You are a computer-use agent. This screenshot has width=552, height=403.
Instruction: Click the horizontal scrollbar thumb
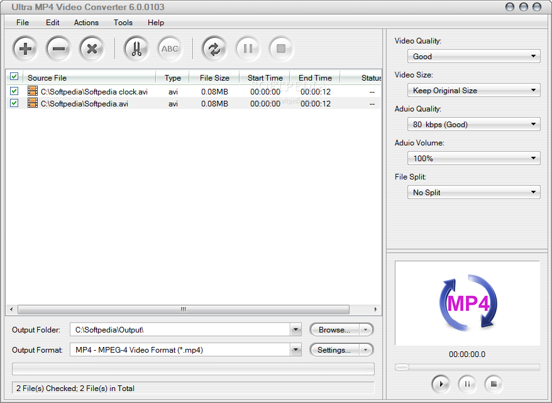(x=184, y=309)
